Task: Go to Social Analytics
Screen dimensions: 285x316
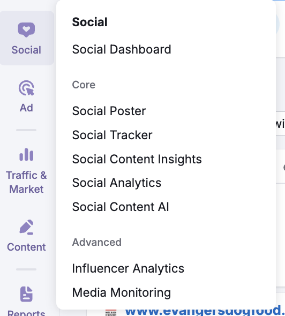Action: 117,183
